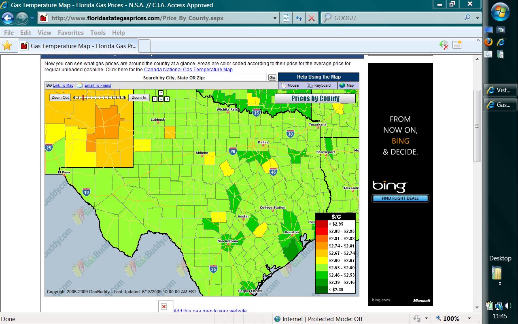The height and width of the screenshot is (324, 518).
Task: Click the envelope icon beside Email To Friend
Action: click(x=80, y=85)
